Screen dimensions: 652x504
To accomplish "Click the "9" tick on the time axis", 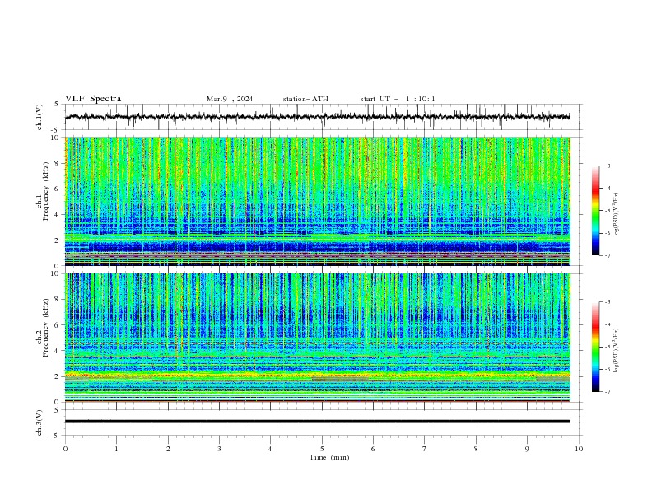I will click(527, 449).
